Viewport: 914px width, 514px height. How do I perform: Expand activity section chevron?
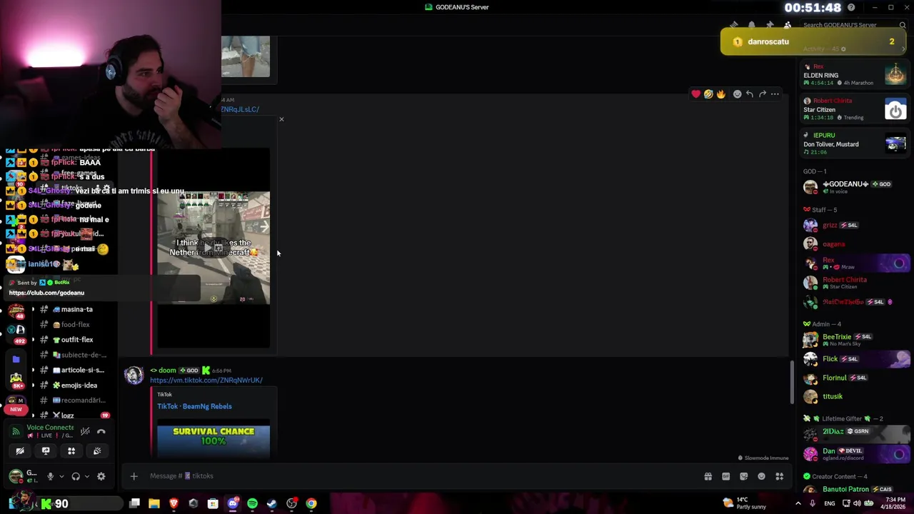click(903, 49)
